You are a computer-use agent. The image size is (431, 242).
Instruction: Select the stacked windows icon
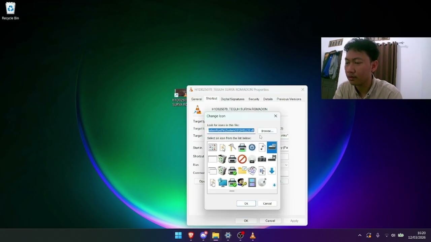point(212,171)
